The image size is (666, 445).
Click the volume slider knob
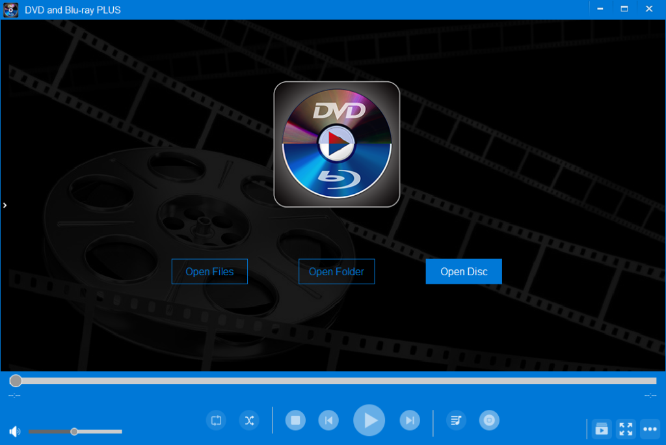(x=74, y=431)
